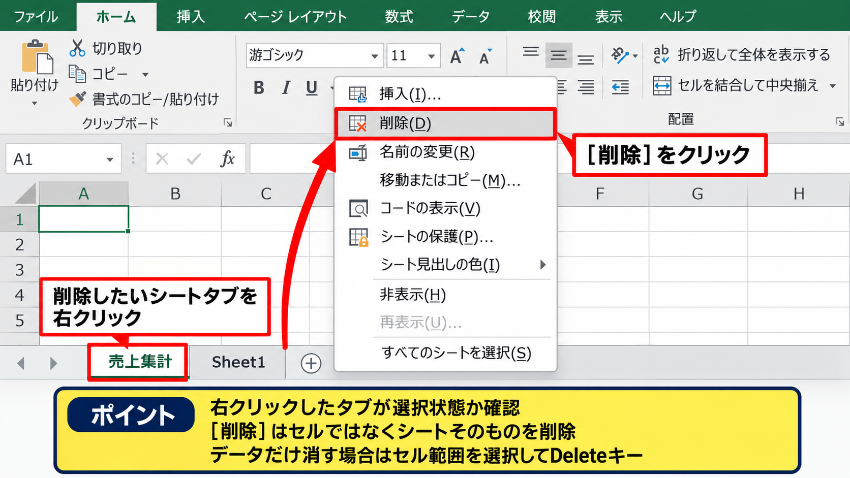The height and width of the screenshot is (478, 850).
Task: Open the 挿入 ribbon tab
Action: 191,17
